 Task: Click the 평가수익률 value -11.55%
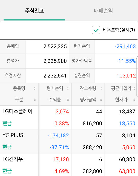click(126, 61)
